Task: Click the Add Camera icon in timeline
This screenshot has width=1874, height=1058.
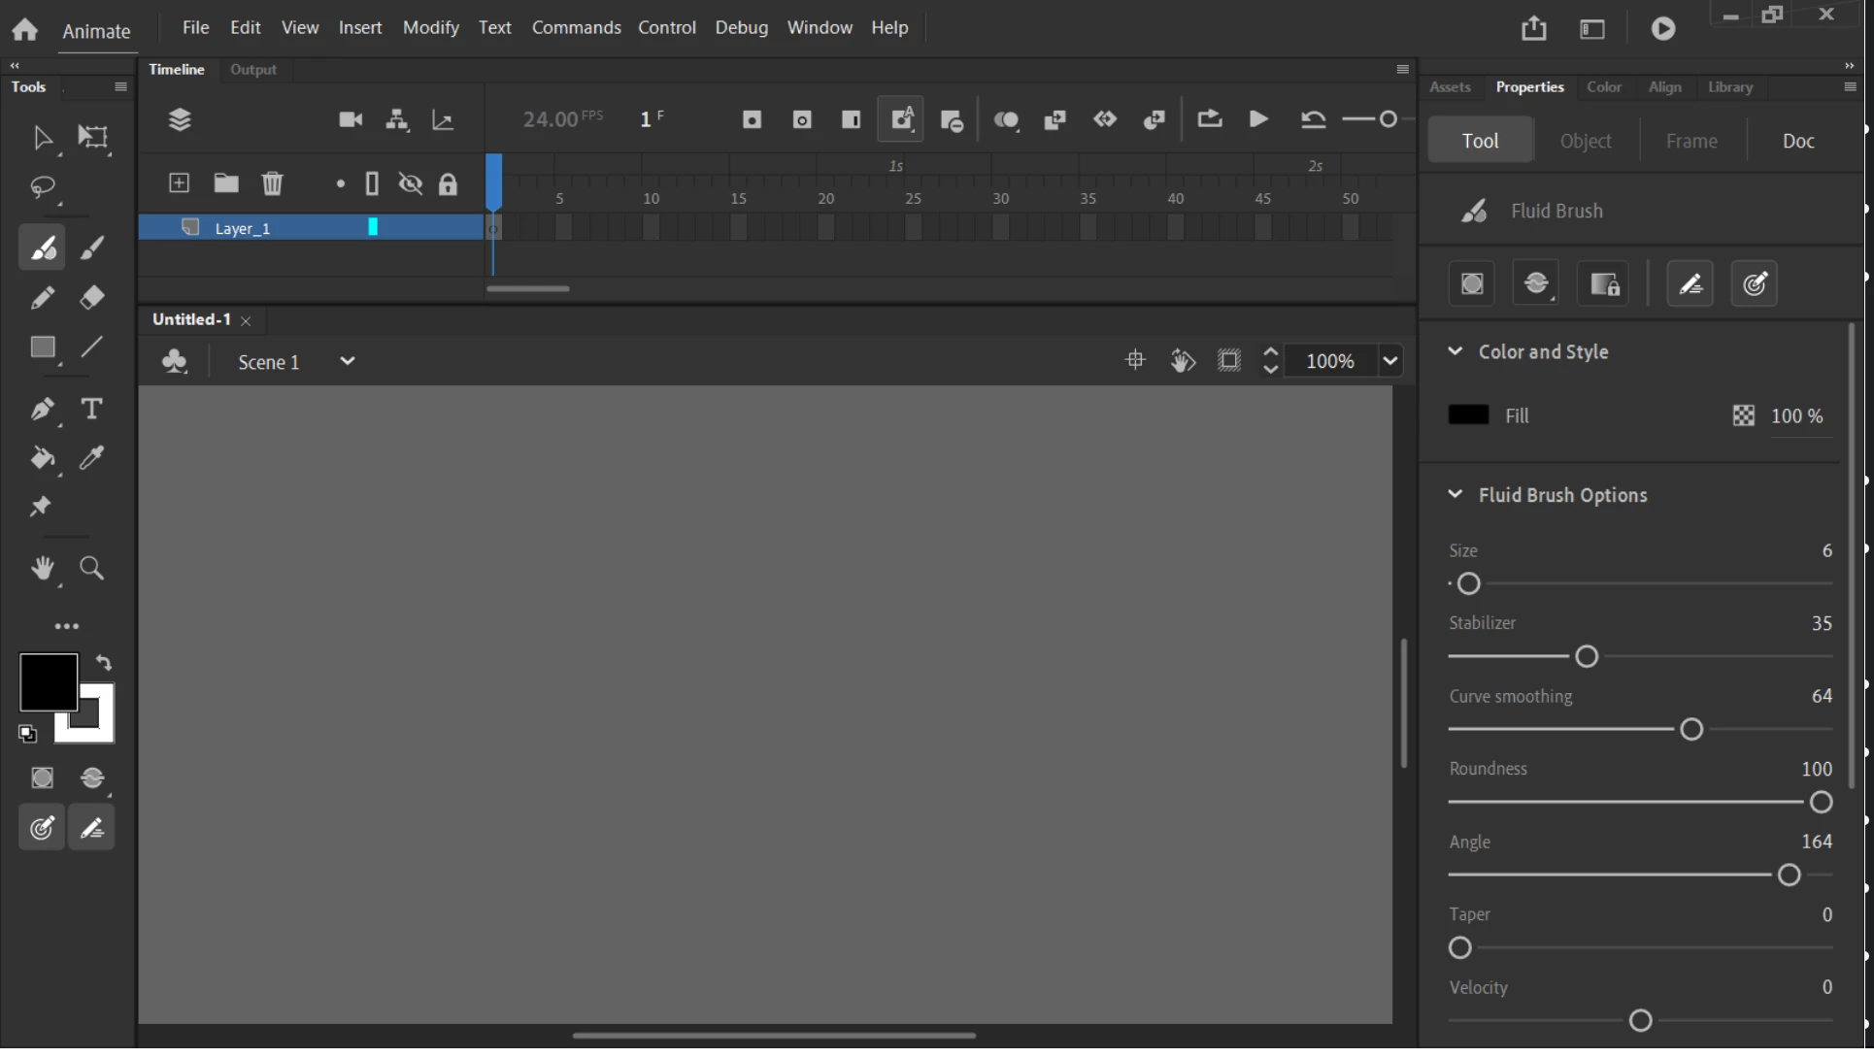Action: click(351, 119)
